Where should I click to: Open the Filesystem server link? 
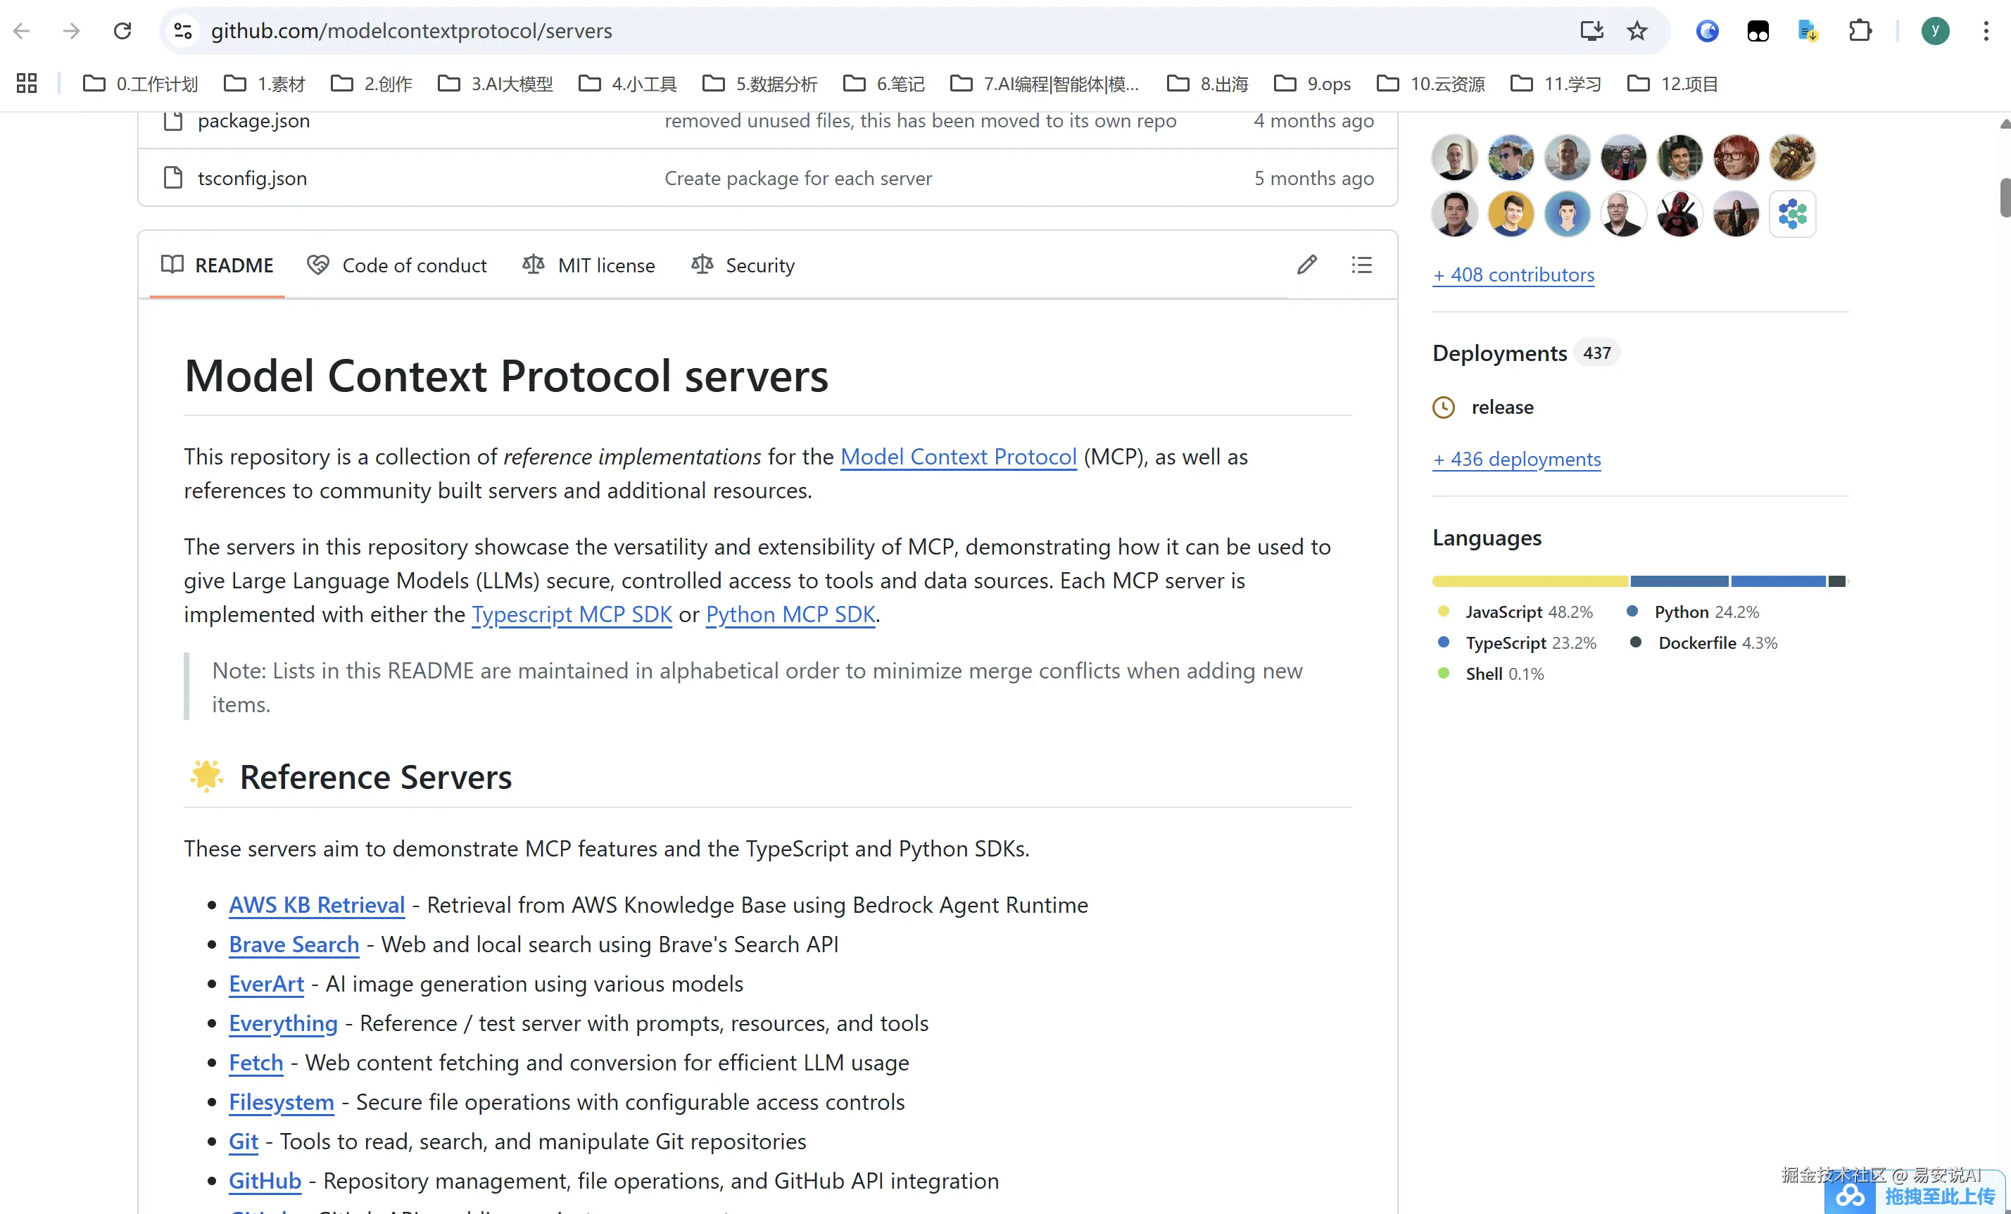(282, 1102)
